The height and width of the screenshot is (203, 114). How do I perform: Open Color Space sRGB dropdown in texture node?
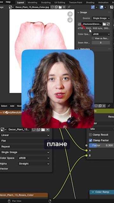click(x=34, y=158)
